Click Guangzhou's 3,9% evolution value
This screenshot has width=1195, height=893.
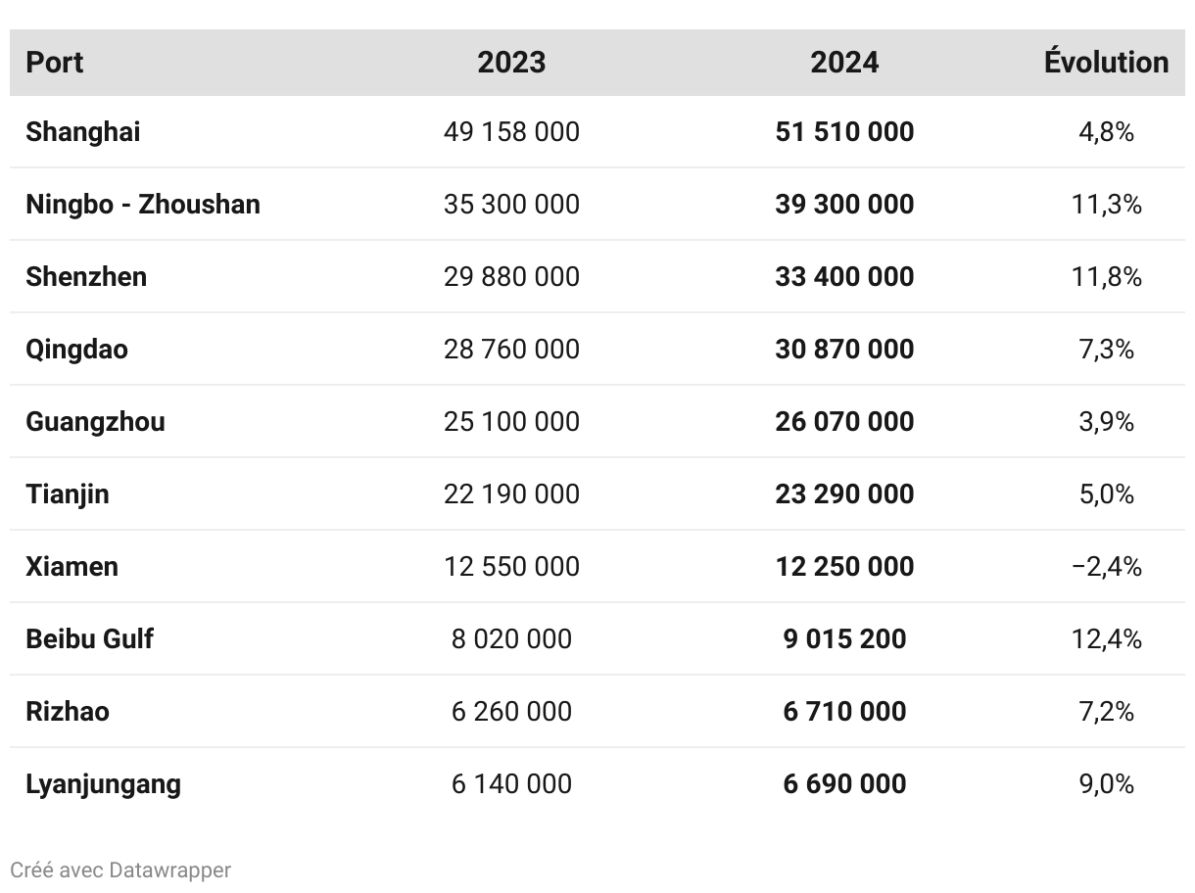pos(1106,422)
